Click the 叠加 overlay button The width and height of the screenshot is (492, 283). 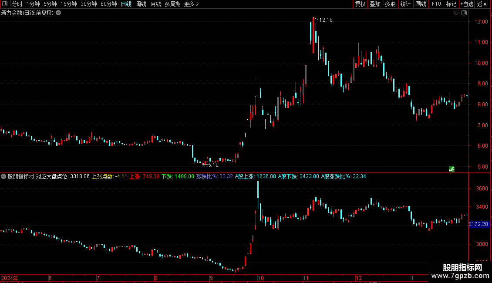375,4
